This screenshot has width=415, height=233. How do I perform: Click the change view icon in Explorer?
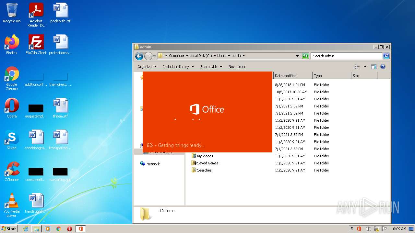[357, 67]
